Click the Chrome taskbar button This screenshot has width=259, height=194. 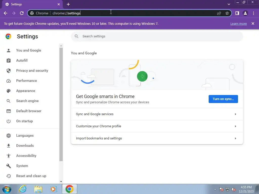tap(70, 189)
